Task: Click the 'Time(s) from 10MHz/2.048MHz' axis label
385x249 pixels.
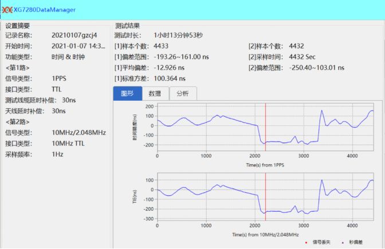Action: (x=265, y=234)
